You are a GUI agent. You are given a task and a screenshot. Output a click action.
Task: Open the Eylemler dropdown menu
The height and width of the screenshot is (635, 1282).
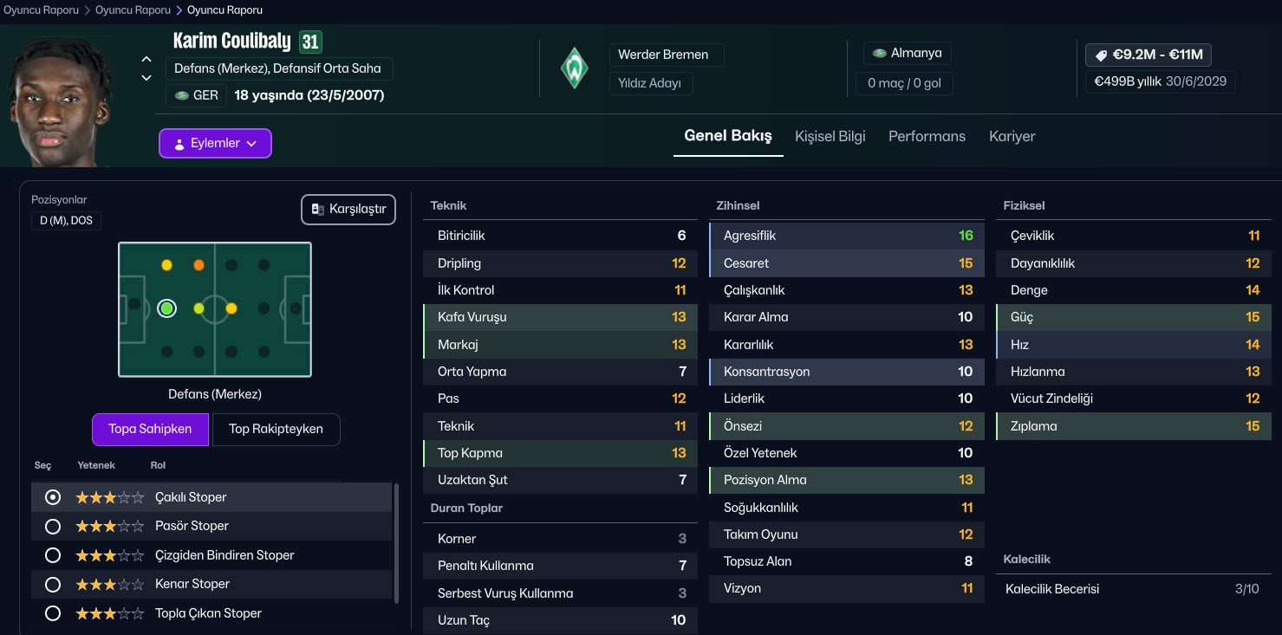[215, 144]
